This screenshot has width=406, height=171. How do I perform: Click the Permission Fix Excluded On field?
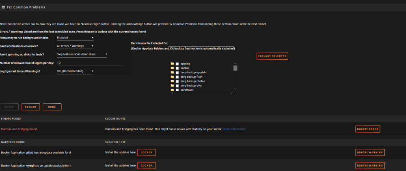(201, 43)
